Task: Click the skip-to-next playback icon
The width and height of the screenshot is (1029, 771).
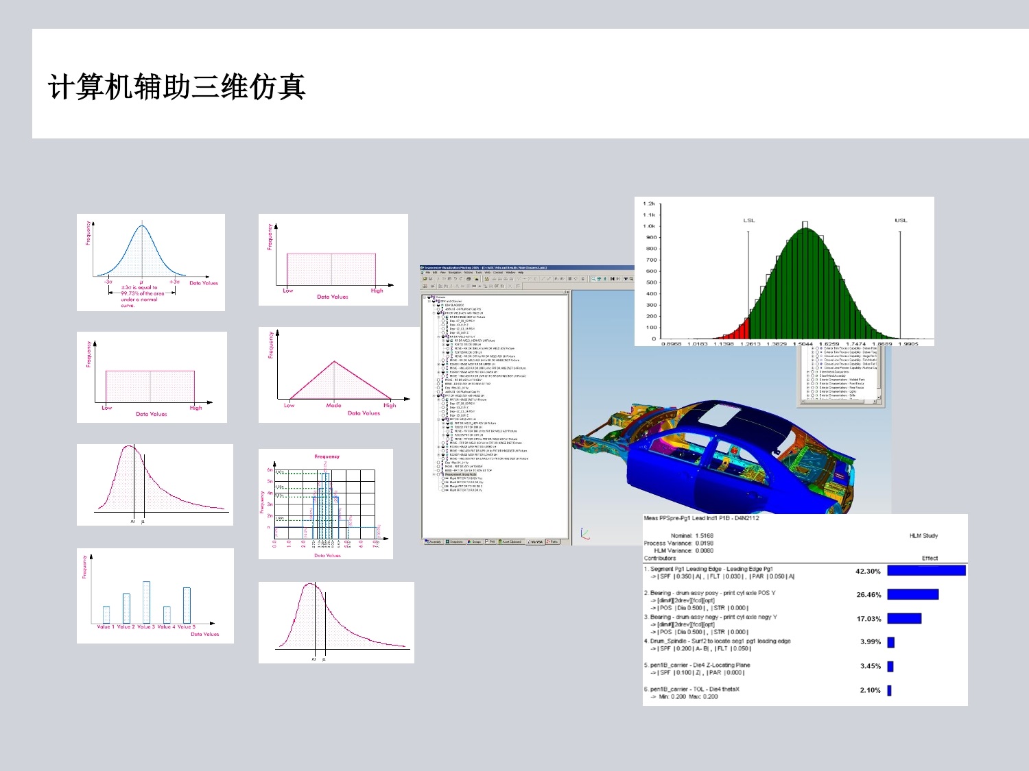Action: pos(618,279)
